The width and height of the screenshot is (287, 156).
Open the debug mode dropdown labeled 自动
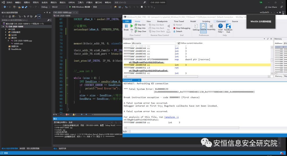click(x=102, y=7)
